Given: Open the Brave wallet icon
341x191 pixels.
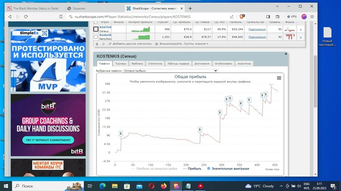Looking at the screenshot, I should (278, 16).
